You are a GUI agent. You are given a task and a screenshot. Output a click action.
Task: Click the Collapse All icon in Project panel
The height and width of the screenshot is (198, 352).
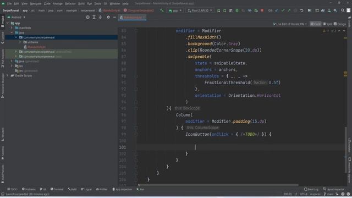pos(100,17)
